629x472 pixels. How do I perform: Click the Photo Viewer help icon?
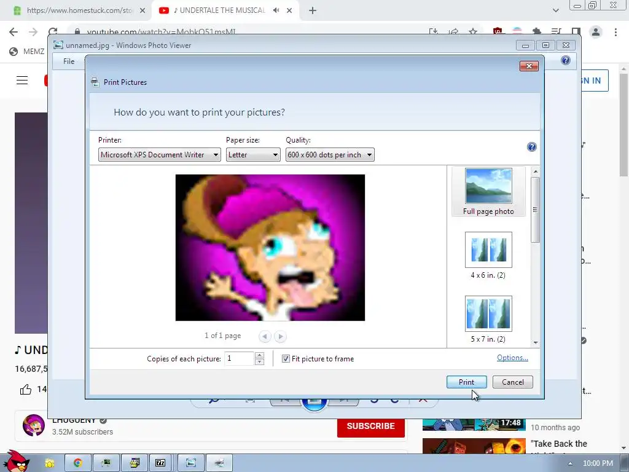566,61
